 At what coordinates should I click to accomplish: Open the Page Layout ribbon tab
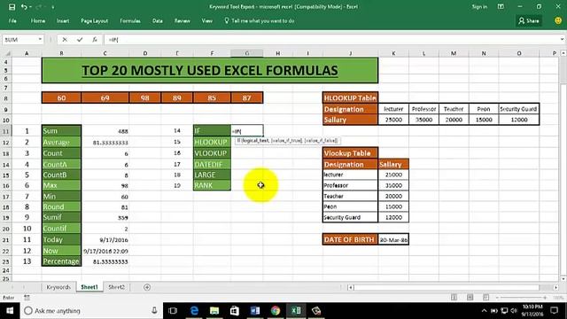[x=94, y=21]
